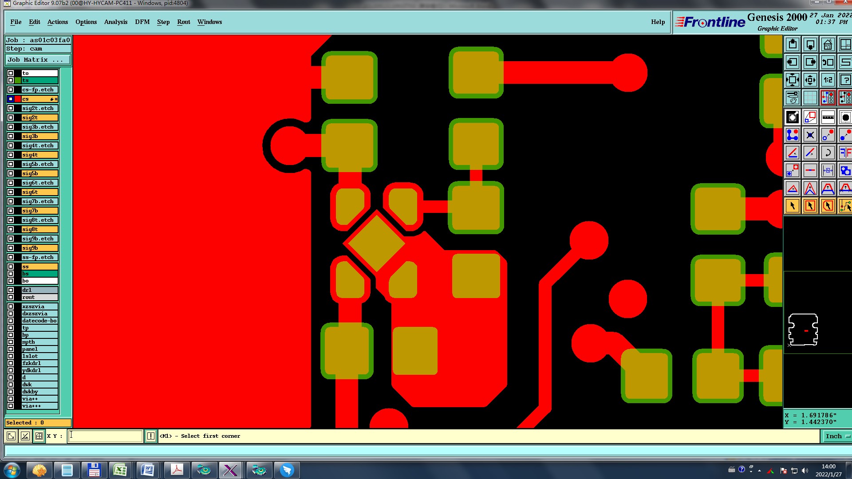This screenshot has width=852, height=479.
Task: Open the DFM menu
Action: coord(142,22)
